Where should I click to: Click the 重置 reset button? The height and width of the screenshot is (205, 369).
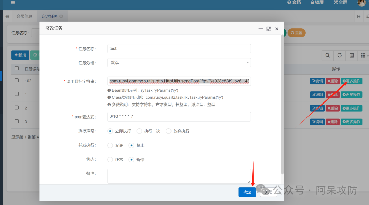[297, 33]
